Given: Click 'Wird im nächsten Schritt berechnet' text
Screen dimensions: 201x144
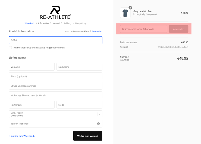Looking at the screenshot, I should point(173,47).
